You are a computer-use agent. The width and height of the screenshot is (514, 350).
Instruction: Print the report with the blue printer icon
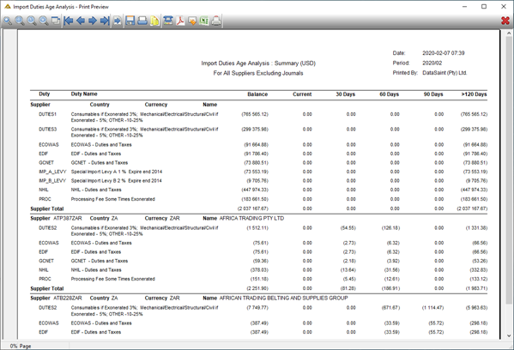[x=142, y=21]
